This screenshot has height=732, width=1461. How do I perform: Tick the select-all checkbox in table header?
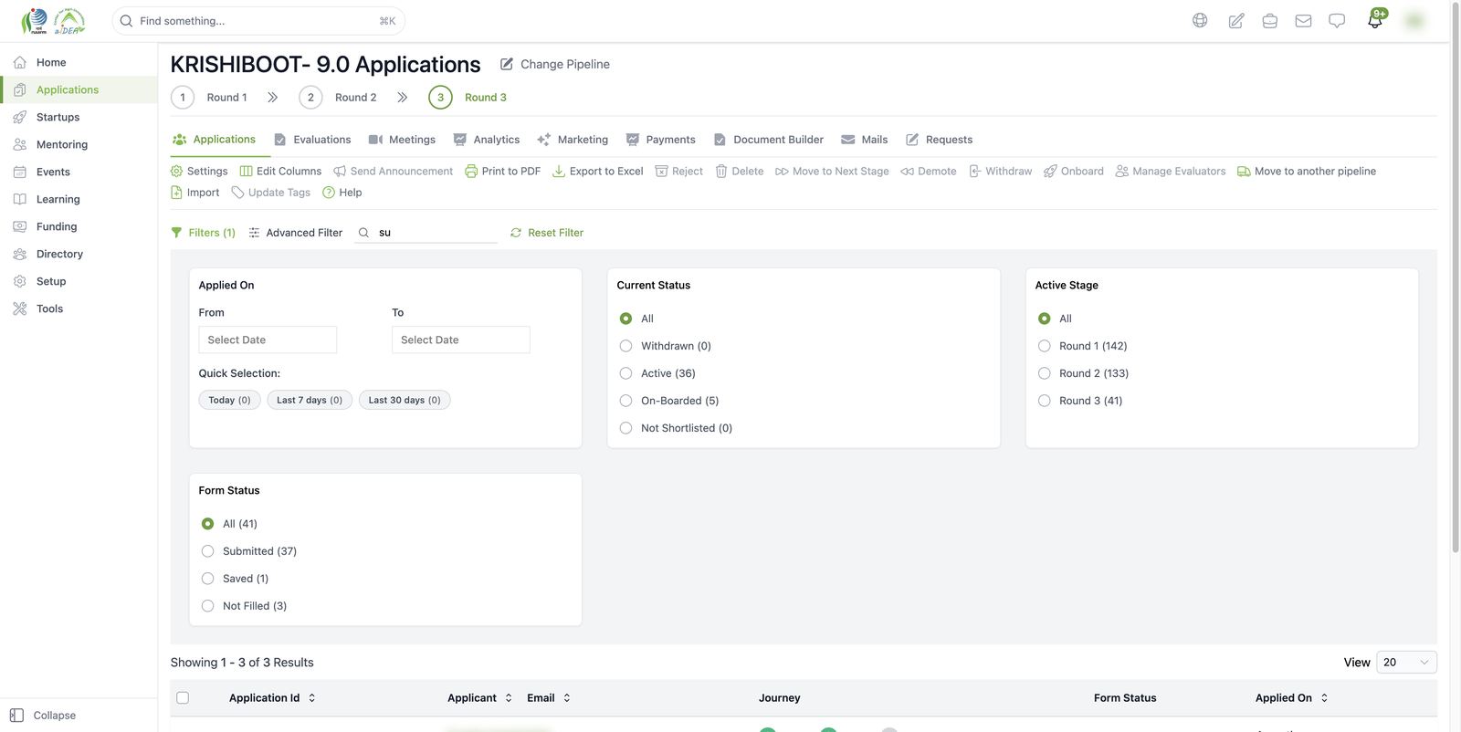point(183,698)
